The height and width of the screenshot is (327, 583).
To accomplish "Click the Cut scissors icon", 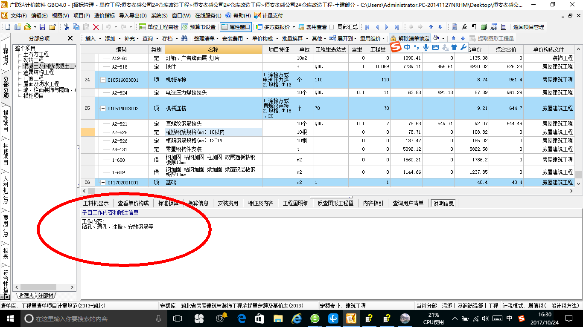I will click(x=67, y=27).
